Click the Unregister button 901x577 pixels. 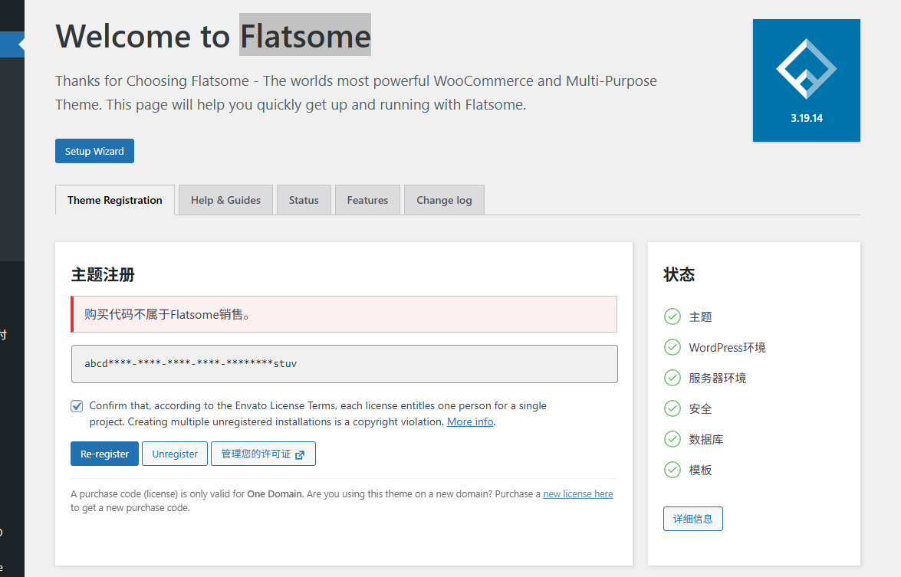point(175,454)
